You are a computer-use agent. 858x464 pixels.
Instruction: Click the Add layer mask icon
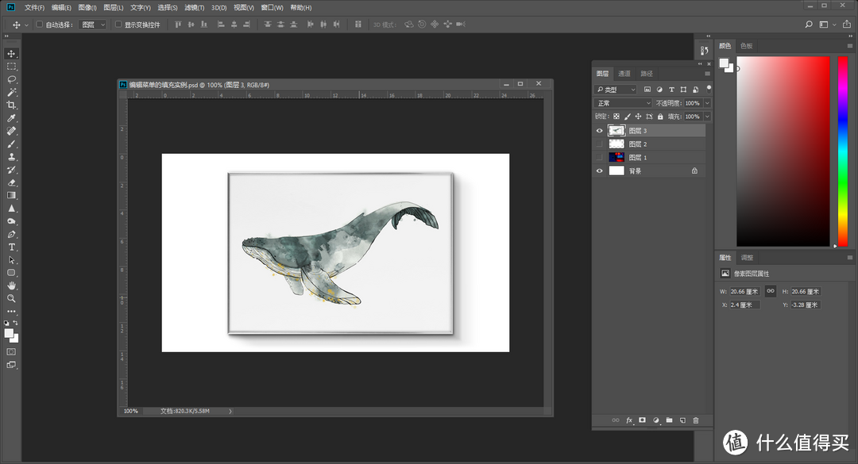click(x=642, y=420)
